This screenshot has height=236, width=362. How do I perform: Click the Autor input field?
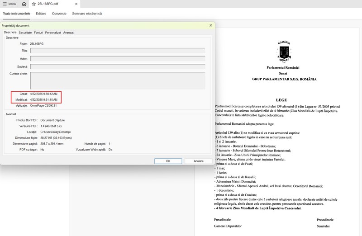(118, 59)
